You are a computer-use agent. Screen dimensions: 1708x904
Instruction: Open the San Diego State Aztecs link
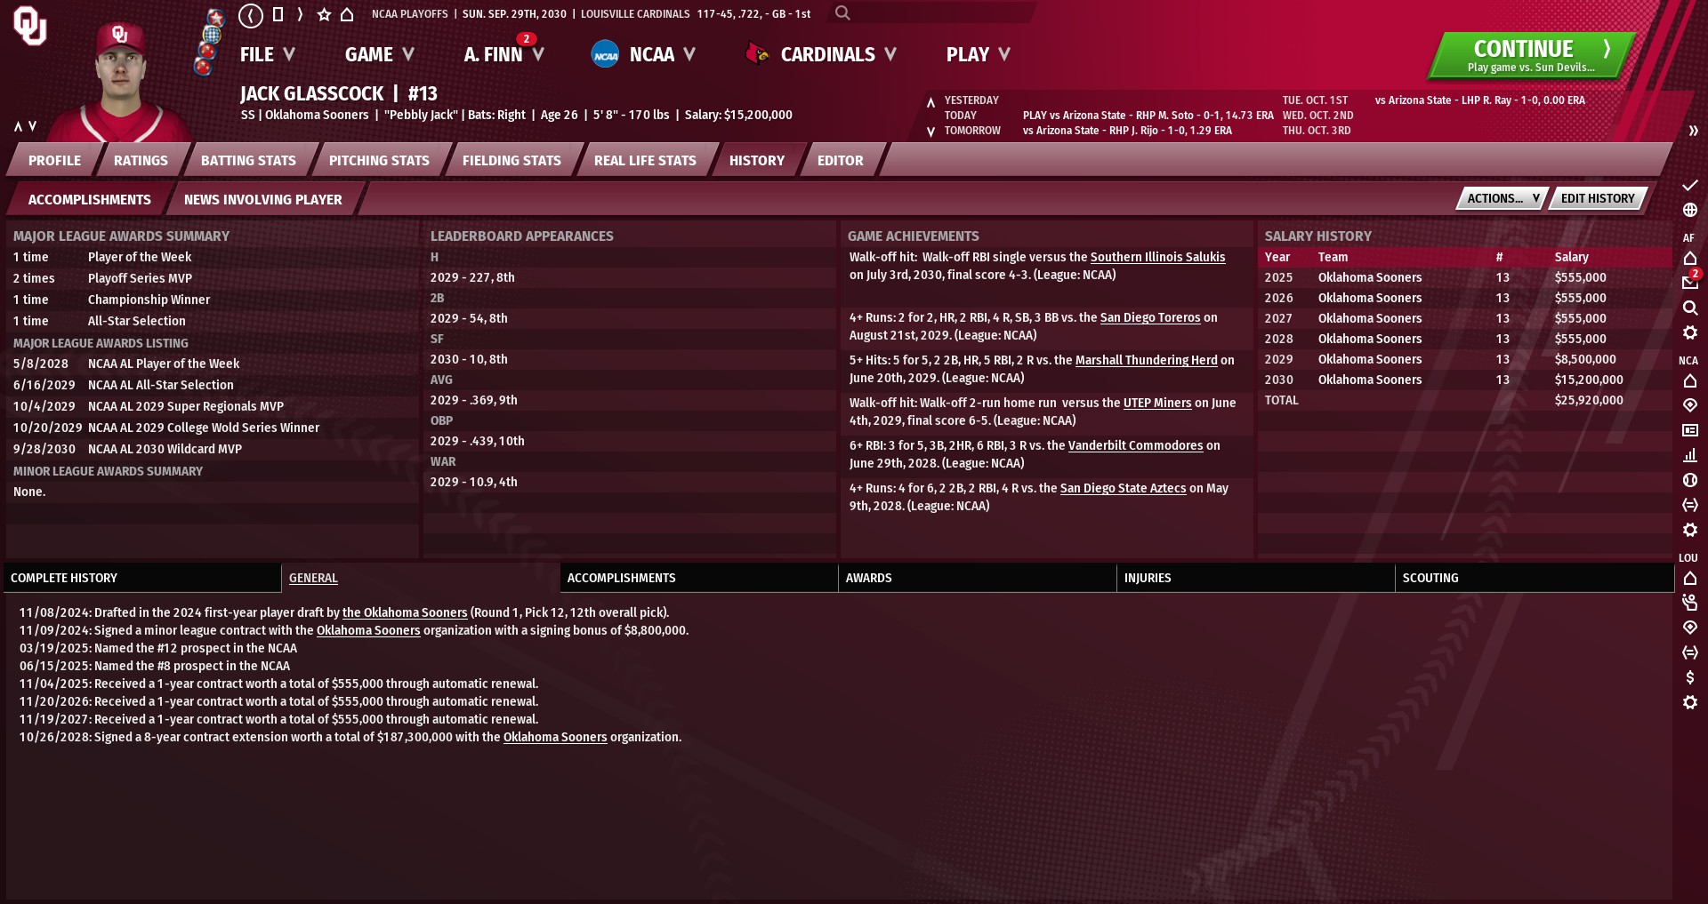point(1123,488)
